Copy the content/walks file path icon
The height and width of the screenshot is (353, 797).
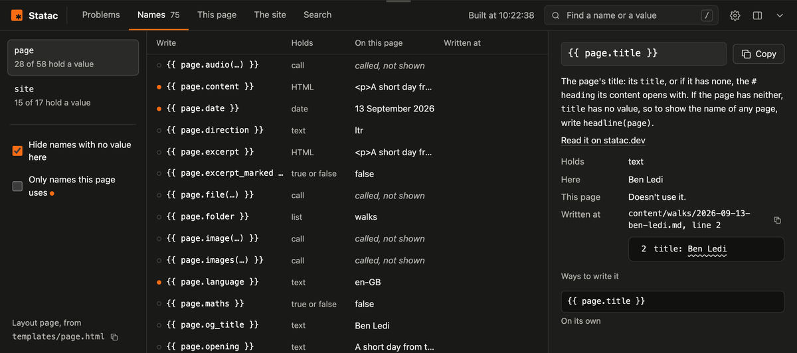(778, 220)
